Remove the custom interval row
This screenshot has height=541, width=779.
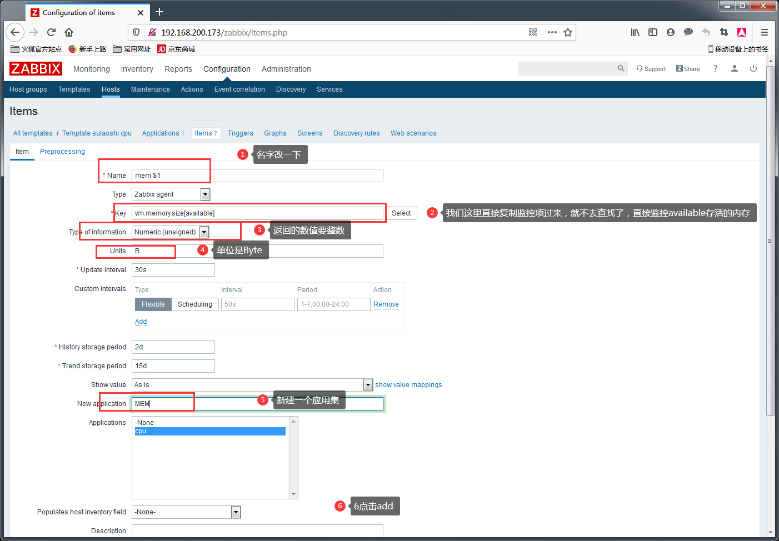(x=386, y=304)
